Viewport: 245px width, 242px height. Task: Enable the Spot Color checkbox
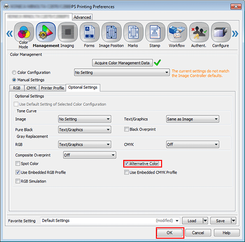pyautogui.click(x=18, y=163)
